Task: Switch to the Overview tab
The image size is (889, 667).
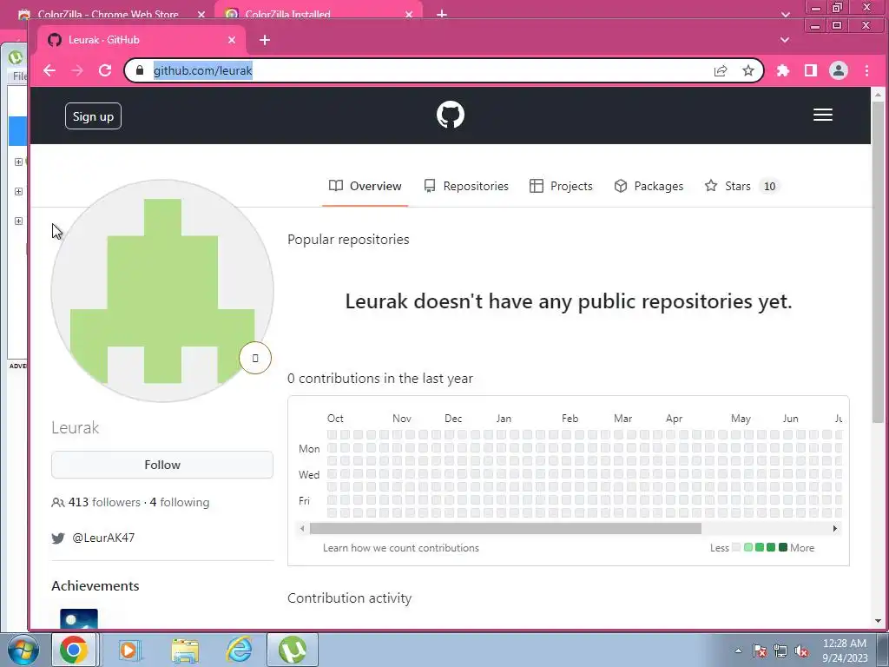Action: (365, 186)
